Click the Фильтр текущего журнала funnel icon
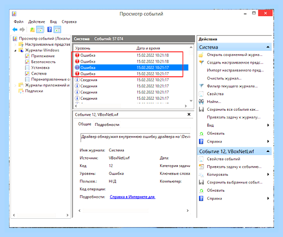 tap(201, 86)
